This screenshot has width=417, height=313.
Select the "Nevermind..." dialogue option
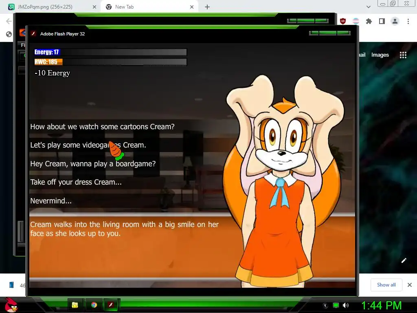(x=51, y=201)
